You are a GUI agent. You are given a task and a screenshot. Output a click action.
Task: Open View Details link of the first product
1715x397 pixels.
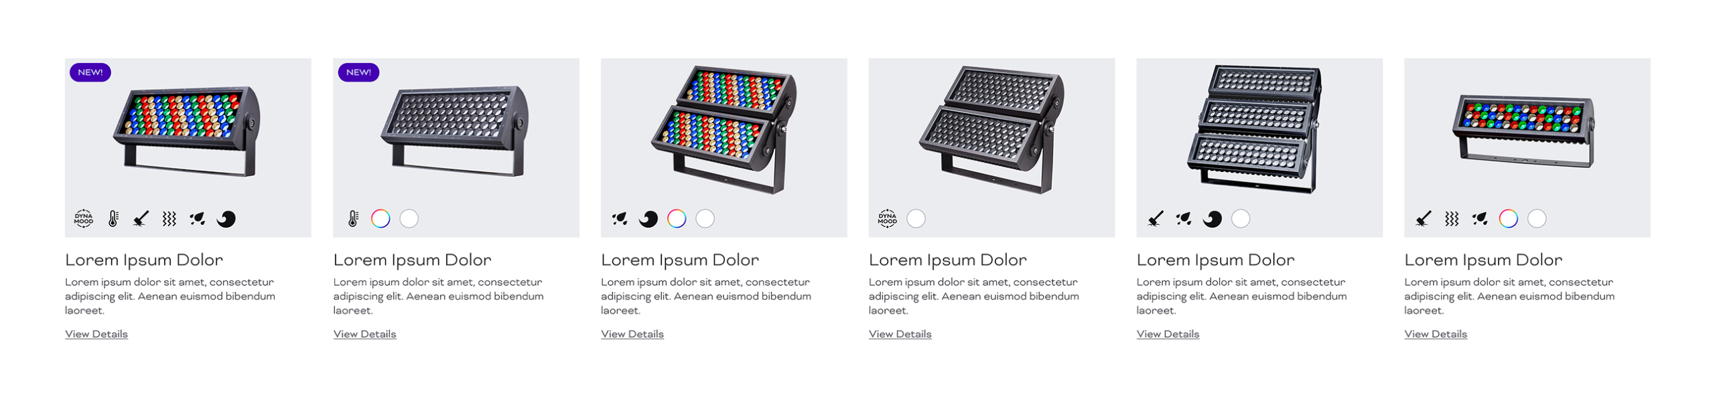tap(96, 333)
